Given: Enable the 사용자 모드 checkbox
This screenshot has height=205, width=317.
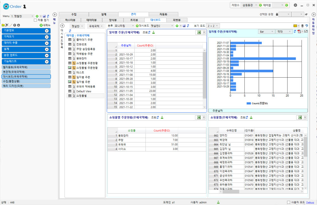Looking at the screenshot, I should pyautogui.click(x=288, y=202).
